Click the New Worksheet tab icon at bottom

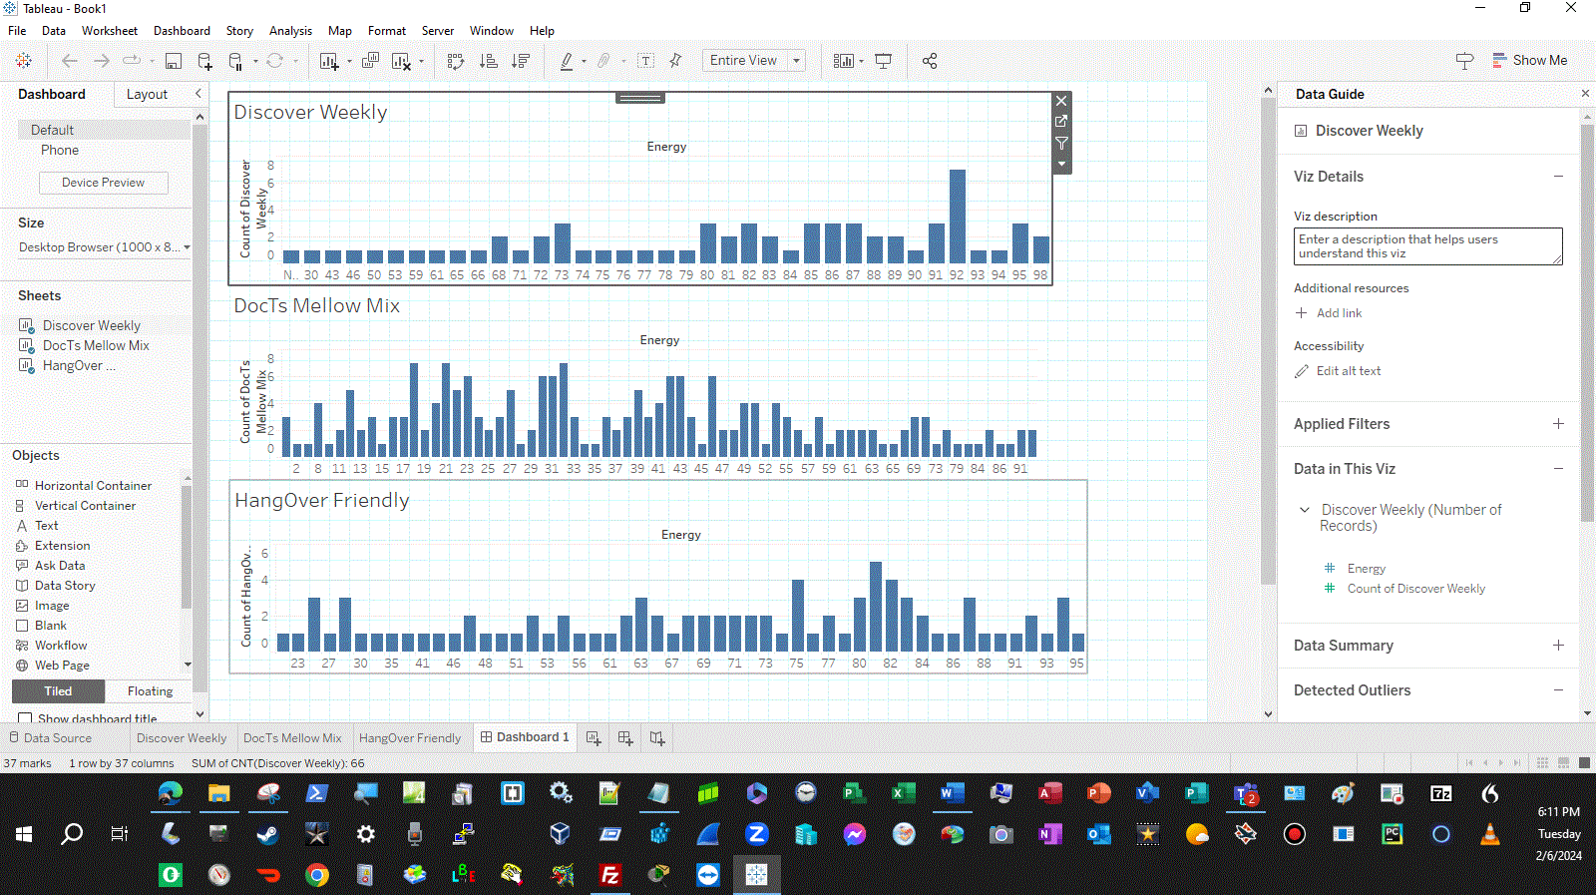594,738
